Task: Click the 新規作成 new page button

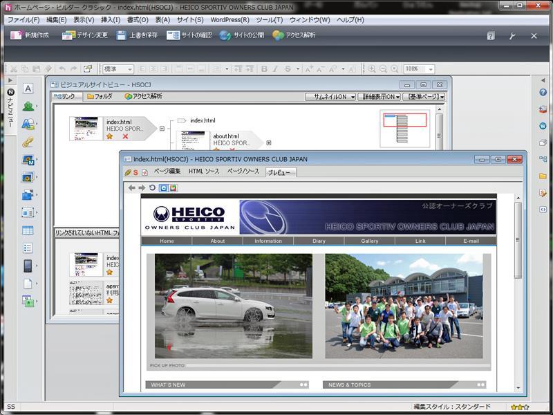Action: click(x=30, y=35)
